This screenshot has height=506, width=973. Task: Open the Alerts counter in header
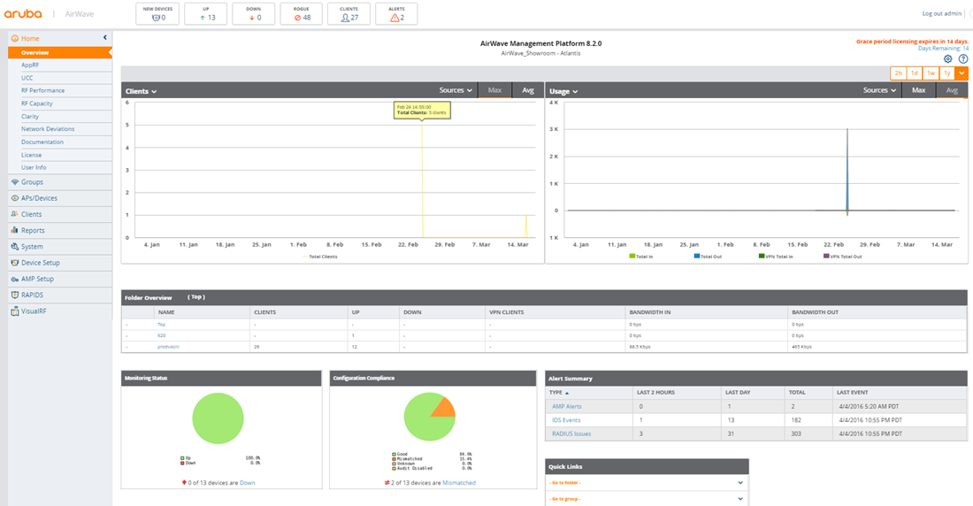(396, 13)
